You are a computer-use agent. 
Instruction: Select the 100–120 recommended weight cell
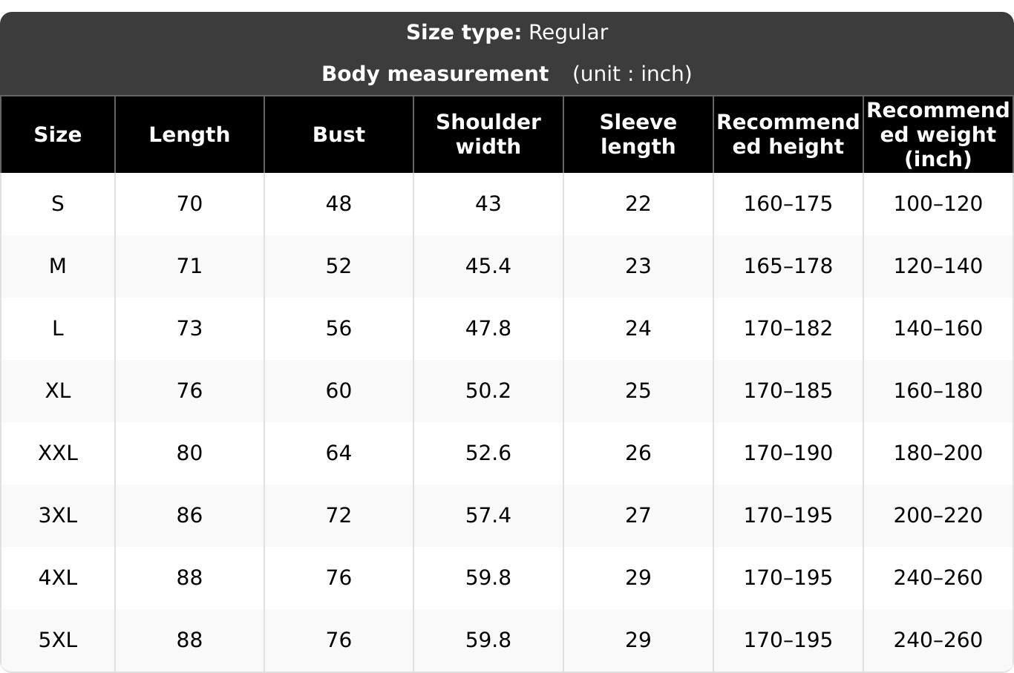pyautogui.click(x=938, y=204)
